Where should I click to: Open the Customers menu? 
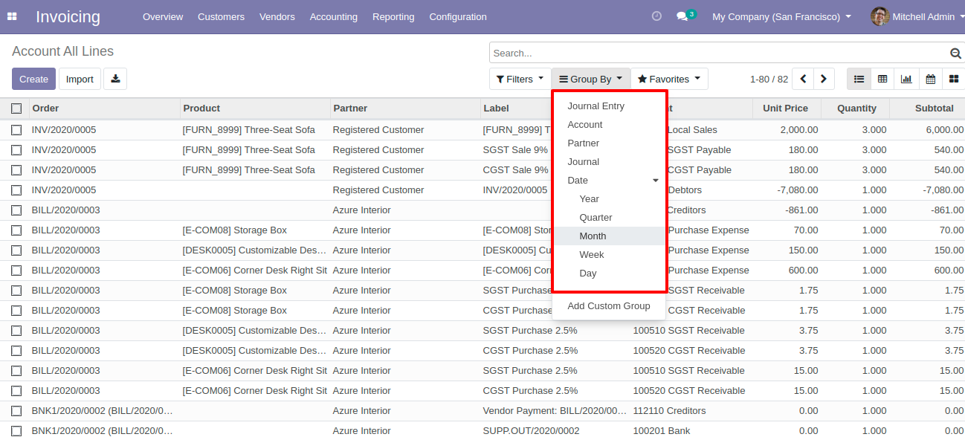[x=221, y=16]
